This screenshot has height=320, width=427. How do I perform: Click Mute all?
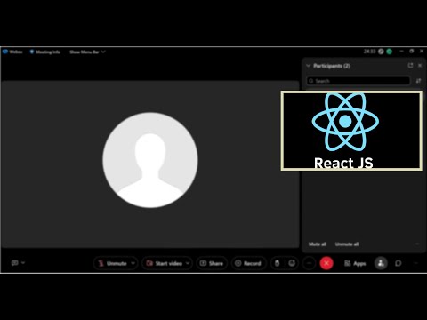click(318, 244)
